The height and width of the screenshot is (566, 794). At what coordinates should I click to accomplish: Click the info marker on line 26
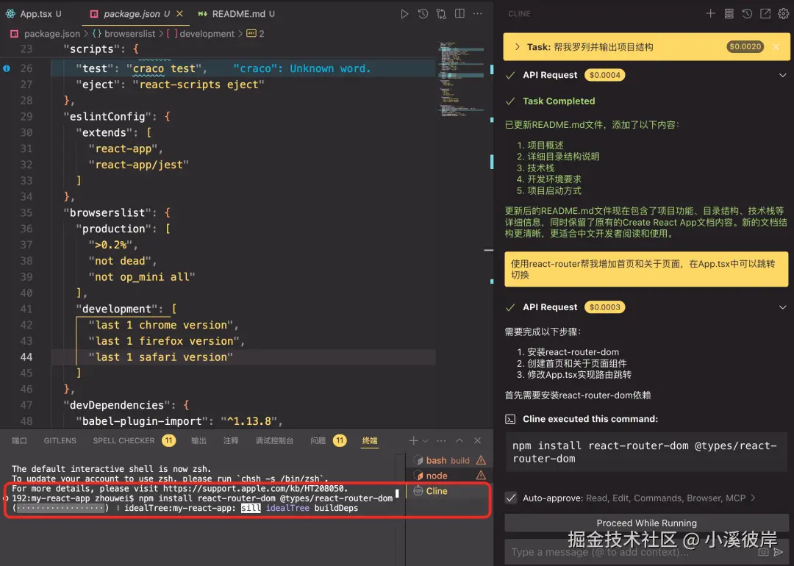pyautogui.click(x=7, y=68)
